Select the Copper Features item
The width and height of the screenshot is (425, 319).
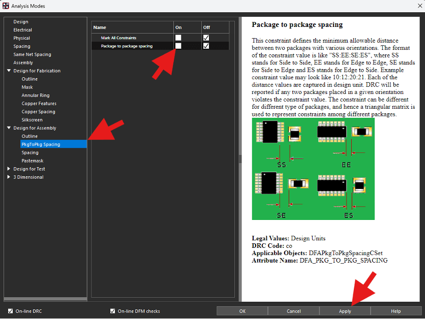coord(39,104)
